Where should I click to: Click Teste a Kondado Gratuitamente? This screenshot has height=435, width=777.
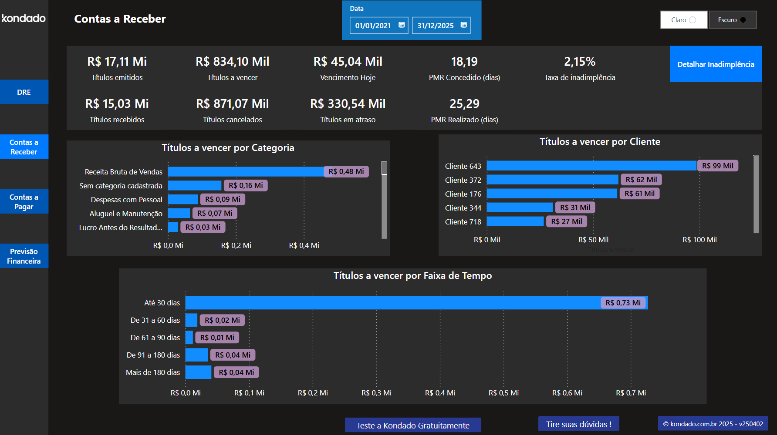coord(412,425)
